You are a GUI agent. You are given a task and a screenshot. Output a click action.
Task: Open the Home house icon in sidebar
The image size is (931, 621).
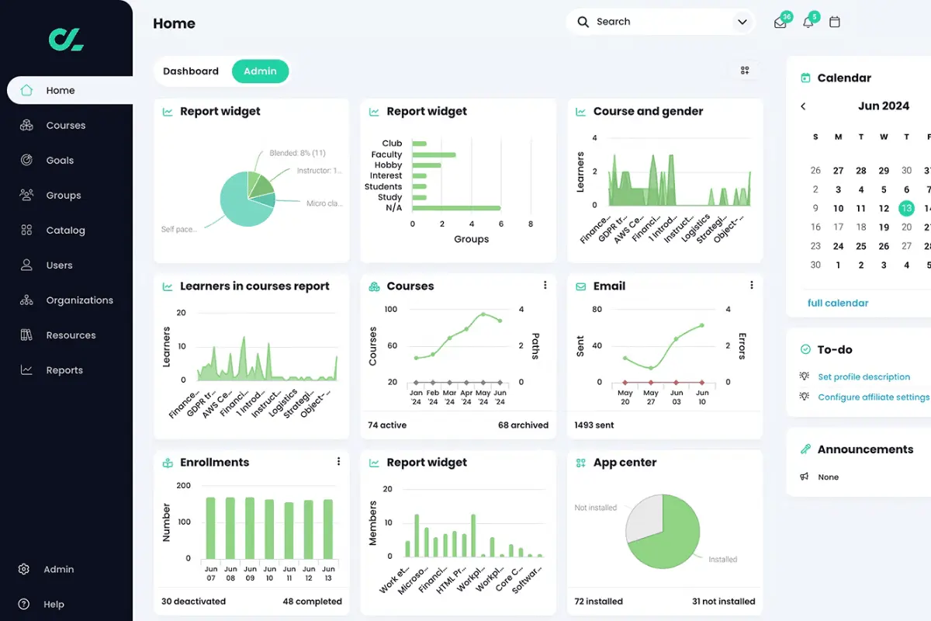click(26, 90)
